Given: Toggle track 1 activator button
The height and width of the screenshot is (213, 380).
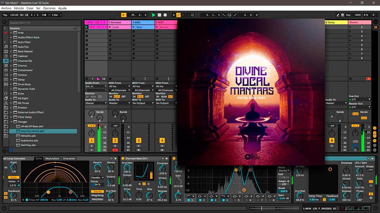Looking at the screenshot, I should click(x=92, y=140).
